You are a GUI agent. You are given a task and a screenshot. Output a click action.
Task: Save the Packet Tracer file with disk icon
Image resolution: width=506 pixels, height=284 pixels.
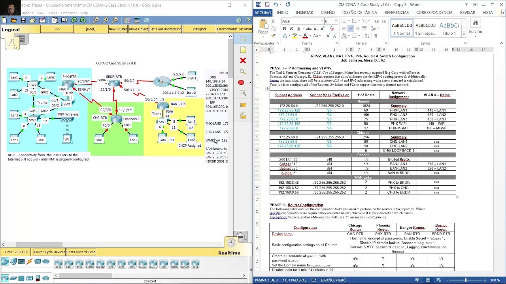[x=23, y=20]
